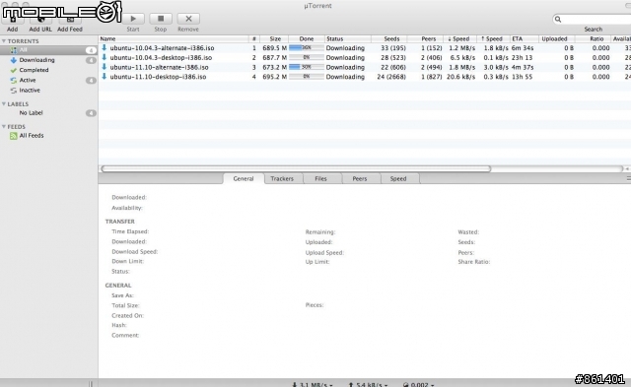Sort by Done column header
The height and width of the screenshot is (387, 631).
click(307, 39)
